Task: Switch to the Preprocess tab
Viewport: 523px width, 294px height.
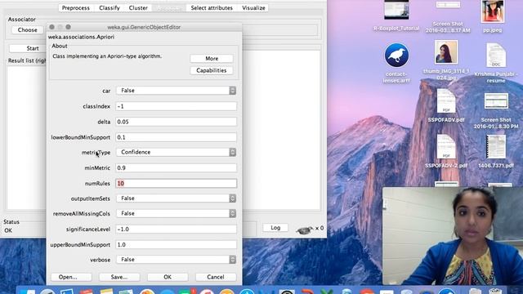Action: [x=76, y=7]
